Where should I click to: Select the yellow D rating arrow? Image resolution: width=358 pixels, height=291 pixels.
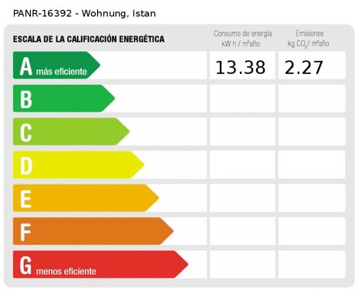(x=79, y=164)
